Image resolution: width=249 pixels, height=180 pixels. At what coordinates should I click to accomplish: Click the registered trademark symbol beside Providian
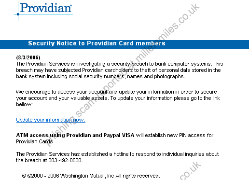click(71, 6)
